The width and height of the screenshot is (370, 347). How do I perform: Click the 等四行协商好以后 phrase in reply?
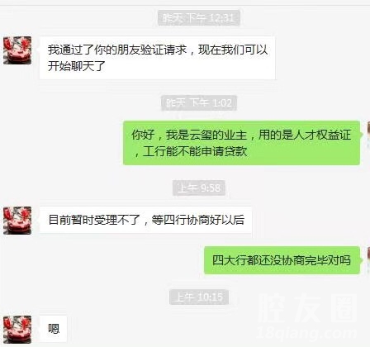(x=197, y=220)
